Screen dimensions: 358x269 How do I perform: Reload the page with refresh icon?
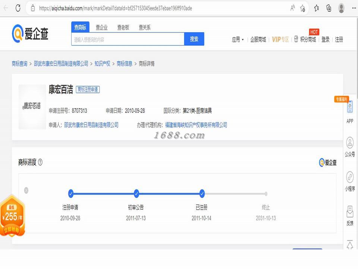[x=18, y=8]
